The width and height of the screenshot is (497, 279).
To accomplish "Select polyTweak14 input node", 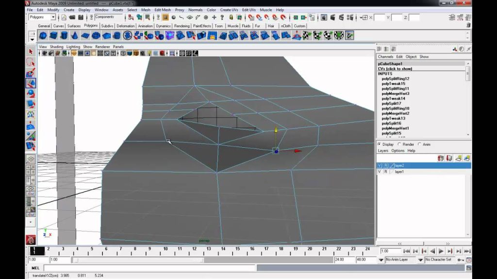I will pos(393,98).
